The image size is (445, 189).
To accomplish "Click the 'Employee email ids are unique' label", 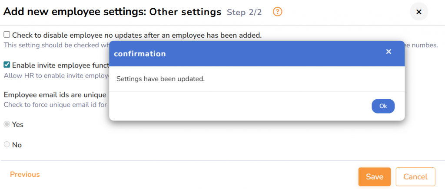I will tap(55, 94).
